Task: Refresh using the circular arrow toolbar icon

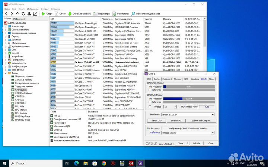Action: click(23, 14)
